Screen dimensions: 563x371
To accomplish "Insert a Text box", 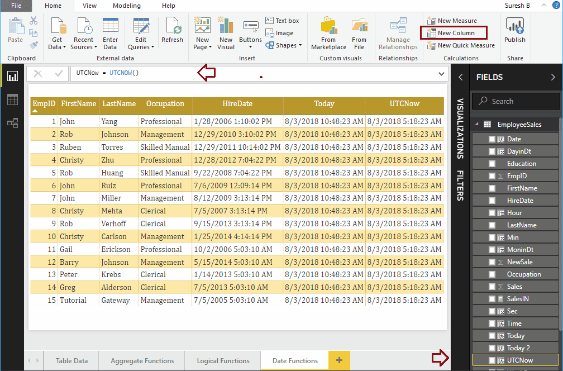I will pyautogui.click(x=283, y=20).
